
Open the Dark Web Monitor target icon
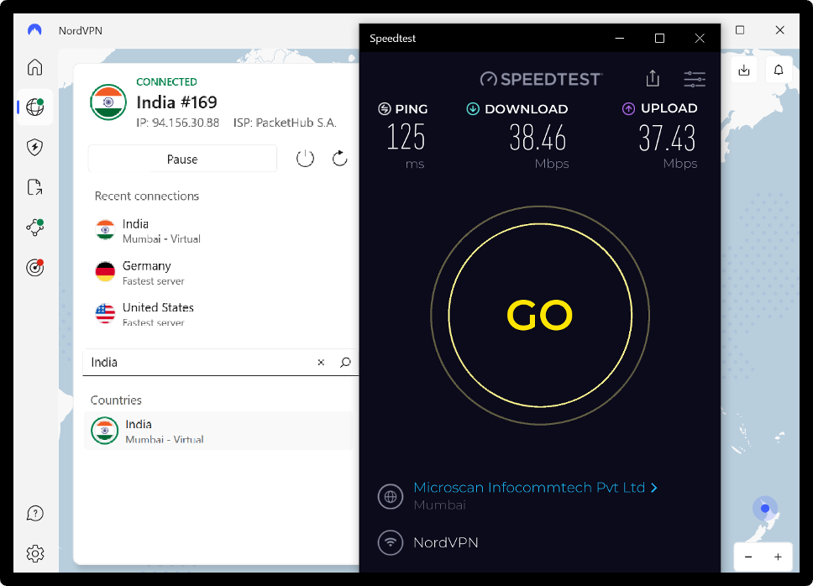click(x=34, y=267)
